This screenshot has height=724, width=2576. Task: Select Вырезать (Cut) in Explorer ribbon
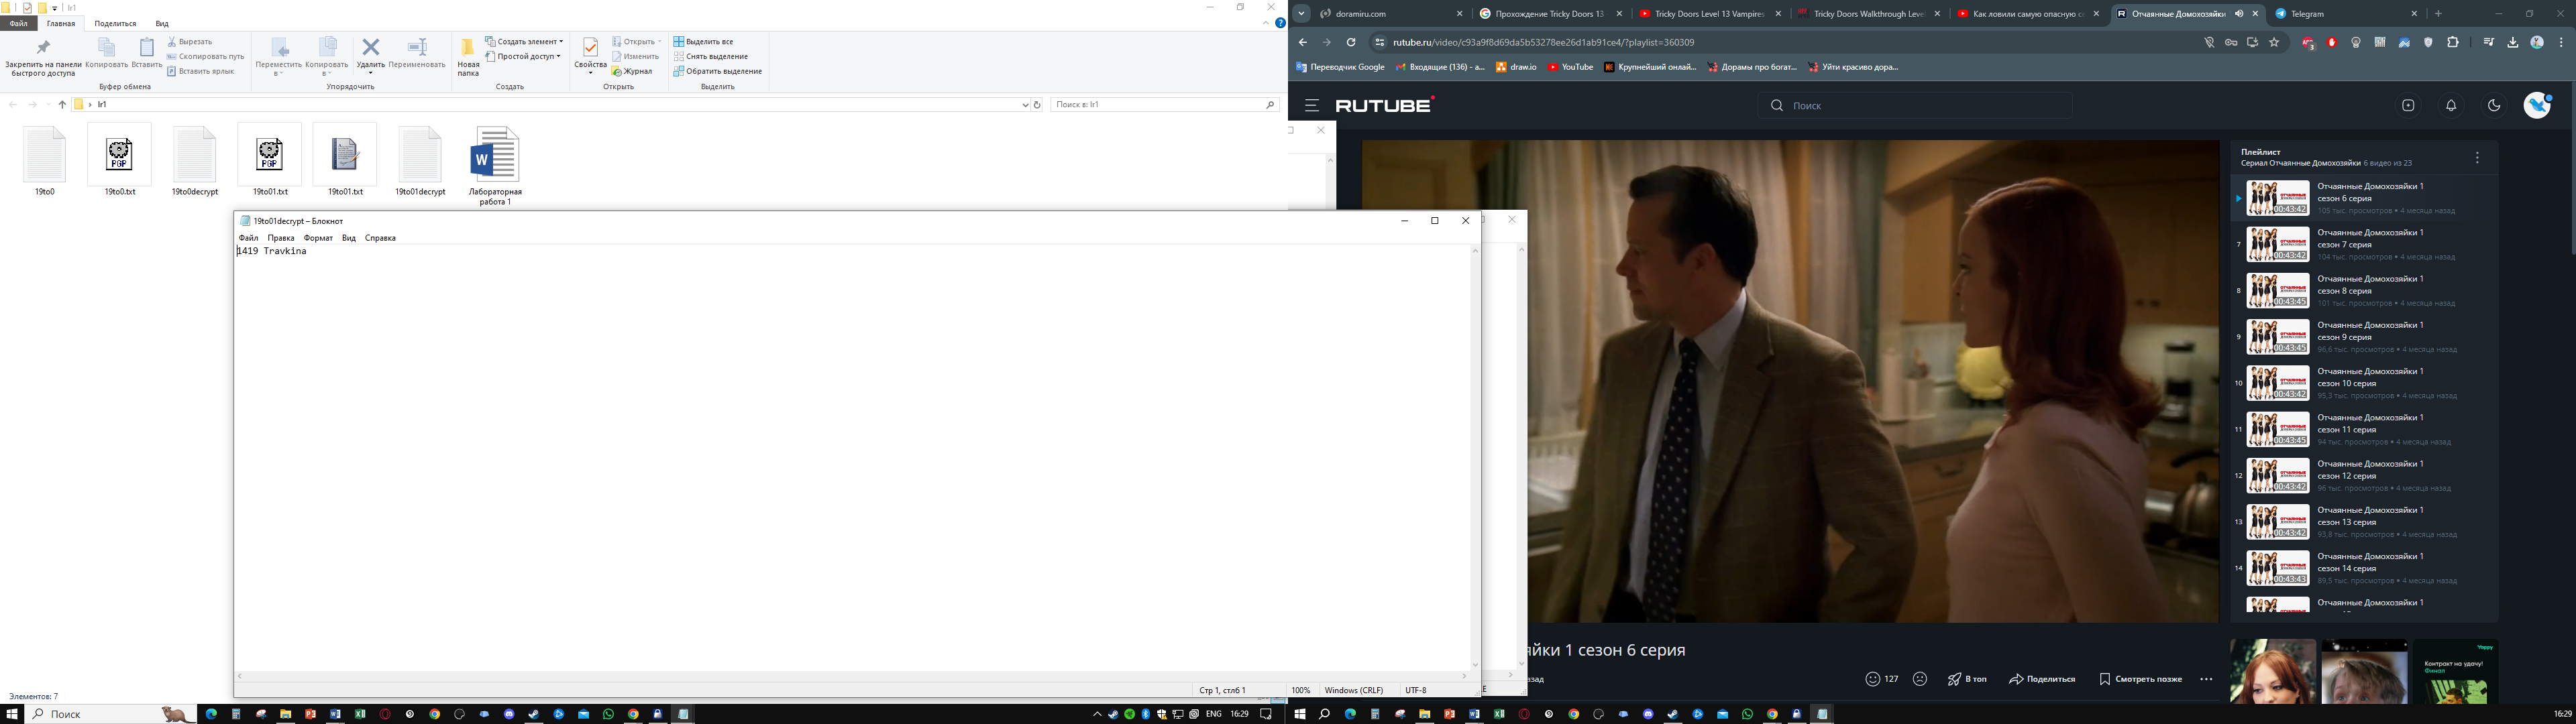190,42
